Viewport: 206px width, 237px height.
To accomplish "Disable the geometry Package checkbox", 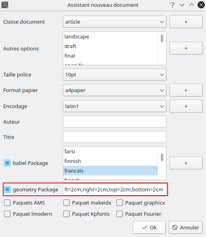I will coord(7,189).
